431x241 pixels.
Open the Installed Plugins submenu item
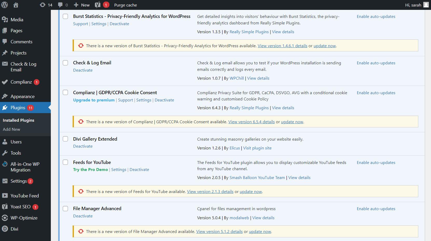pyautogui.click(x=18, y=120)
